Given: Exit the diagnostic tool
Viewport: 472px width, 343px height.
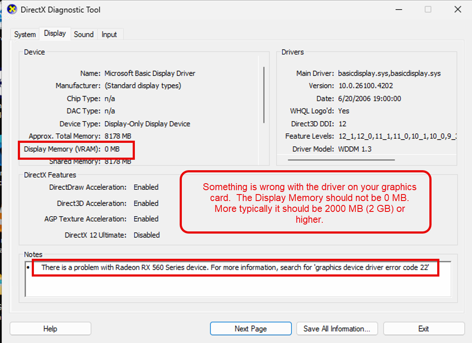Looking at the screenshot, I should 424,329.
